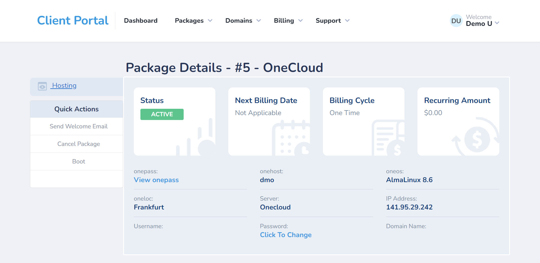Viewport: 540px width, 263px height.
Task: Select the Frankfurt location value
Action: (x=149, y=207)
